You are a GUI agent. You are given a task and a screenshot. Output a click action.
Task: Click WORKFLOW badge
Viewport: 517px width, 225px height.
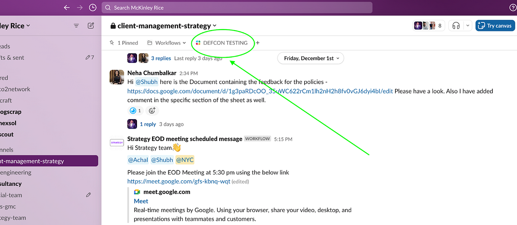258,139
